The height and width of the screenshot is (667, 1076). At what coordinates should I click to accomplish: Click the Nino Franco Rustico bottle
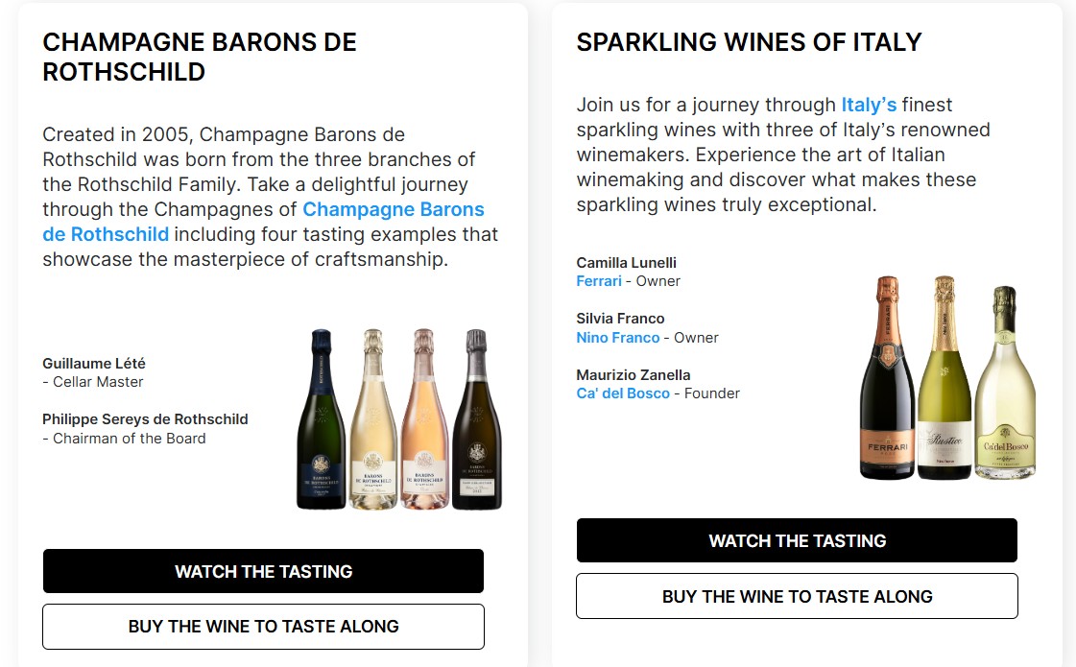pyautogui.click(x=944, y=384)
